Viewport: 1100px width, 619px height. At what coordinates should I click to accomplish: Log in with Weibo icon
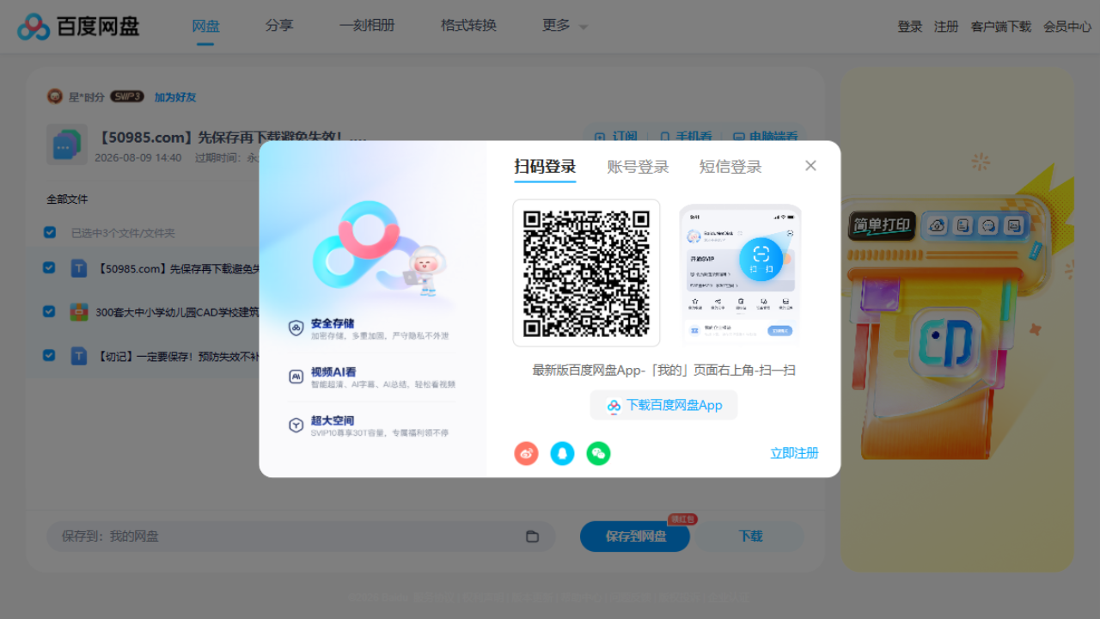(x=526, y=453)
